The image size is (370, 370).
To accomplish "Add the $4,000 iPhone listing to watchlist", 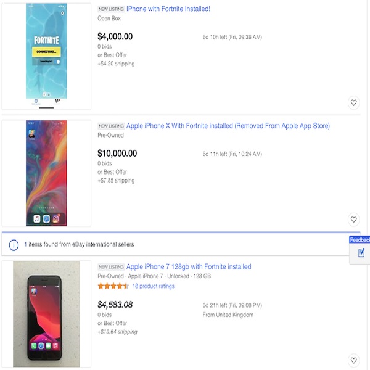I will [353, 102].
